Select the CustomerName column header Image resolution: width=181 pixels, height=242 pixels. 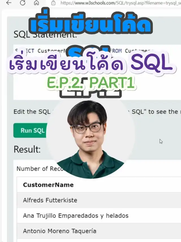click(48, 185)
